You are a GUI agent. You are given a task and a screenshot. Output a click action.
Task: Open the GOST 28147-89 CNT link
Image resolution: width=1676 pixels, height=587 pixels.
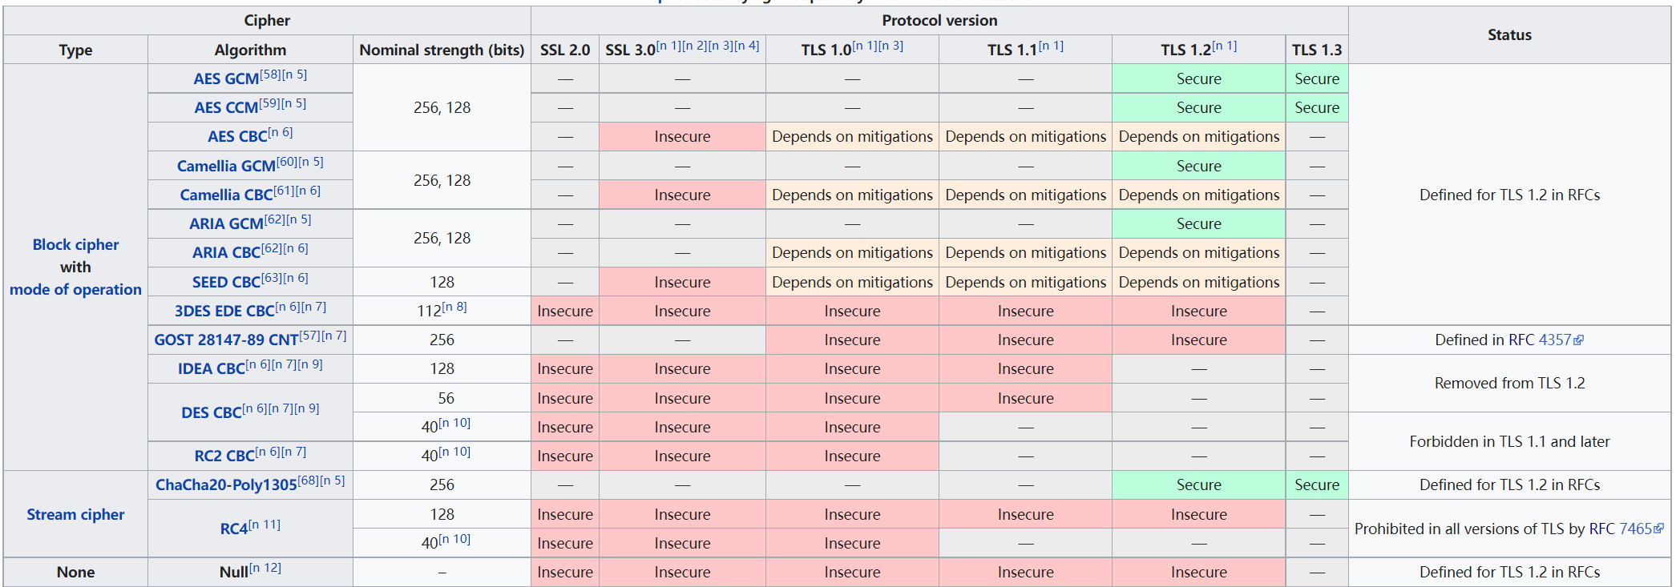click(x=225, y=340)
